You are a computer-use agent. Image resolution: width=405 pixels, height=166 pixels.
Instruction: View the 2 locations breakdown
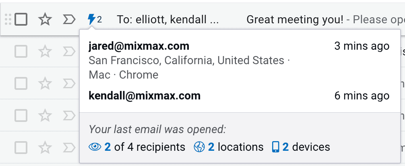click(x=236, y=147)
